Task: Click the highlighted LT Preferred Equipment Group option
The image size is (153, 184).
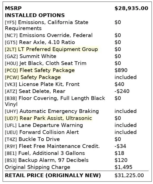Action: coord(51,49)
